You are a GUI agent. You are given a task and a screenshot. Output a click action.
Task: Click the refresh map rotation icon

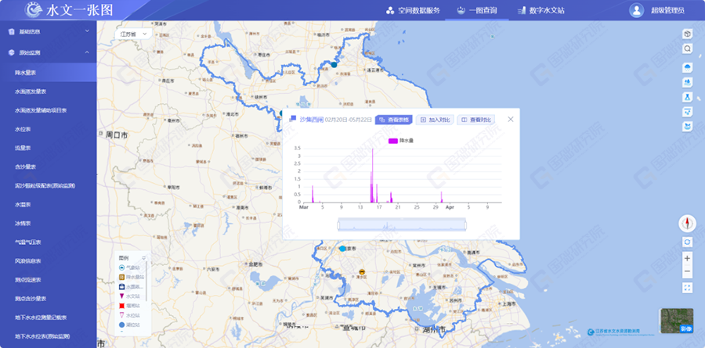[x=687, y=242]
